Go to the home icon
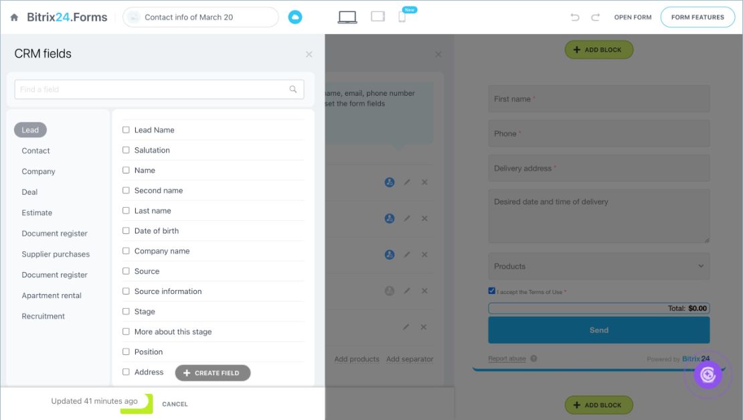743x420 pixels. click(x=14, y=17)
